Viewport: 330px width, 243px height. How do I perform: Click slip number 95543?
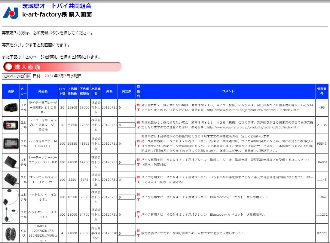322,143
